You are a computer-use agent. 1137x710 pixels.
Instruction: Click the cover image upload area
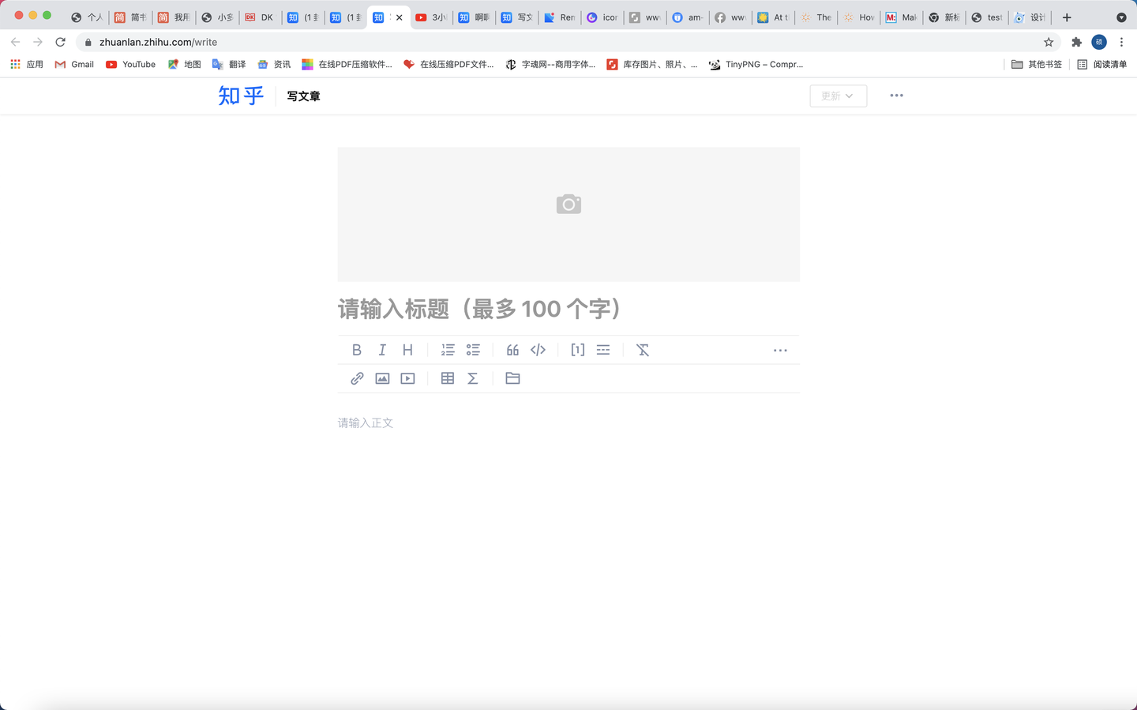click(x=568, y=213)
